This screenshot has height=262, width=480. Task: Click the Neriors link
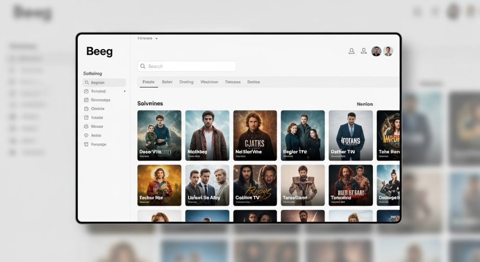click(x=365, y=104)
